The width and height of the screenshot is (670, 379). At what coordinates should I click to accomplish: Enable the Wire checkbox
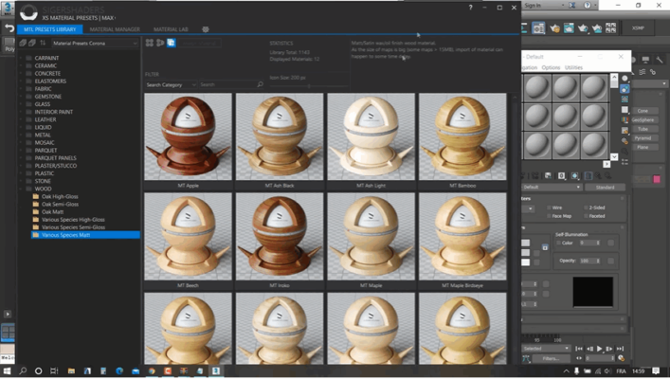pyautogui.click(x=549, y=208)
